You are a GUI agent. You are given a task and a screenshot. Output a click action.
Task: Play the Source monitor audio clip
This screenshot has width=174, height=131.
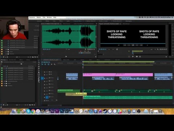pos(66,56)
